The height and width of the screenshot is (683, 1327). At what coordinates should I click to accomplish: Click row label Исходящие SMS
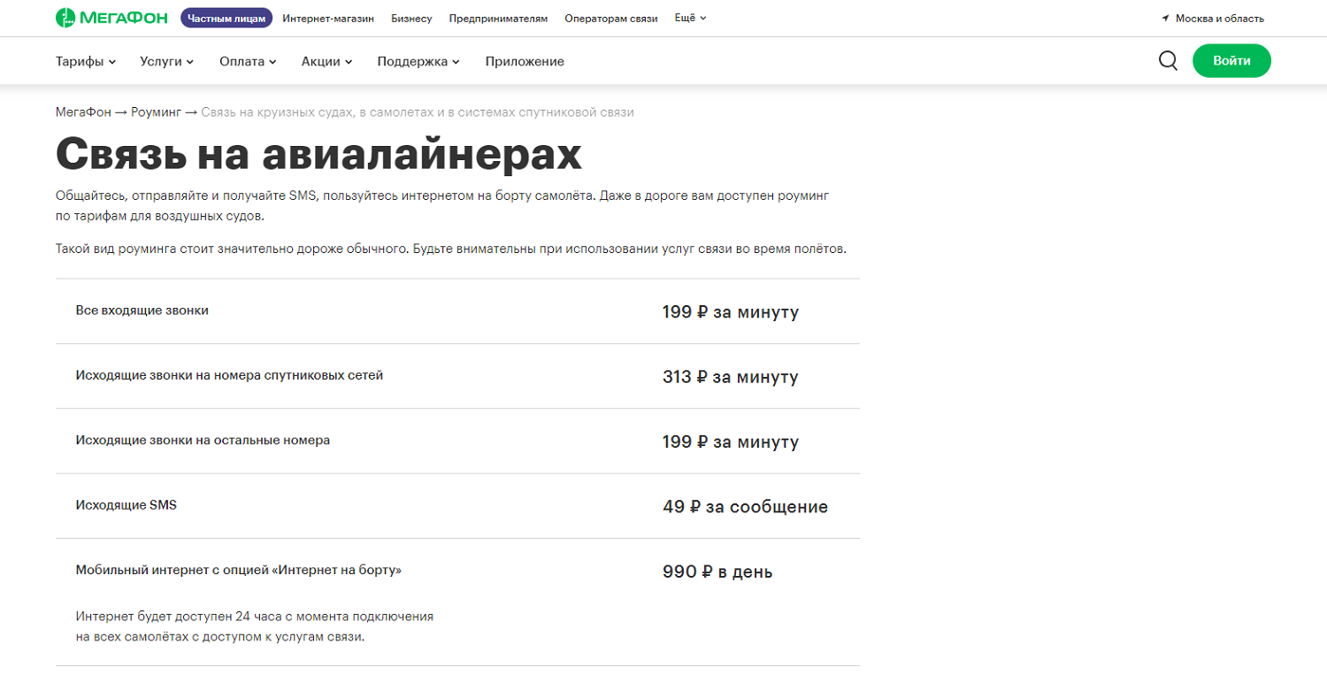[127, 505]
